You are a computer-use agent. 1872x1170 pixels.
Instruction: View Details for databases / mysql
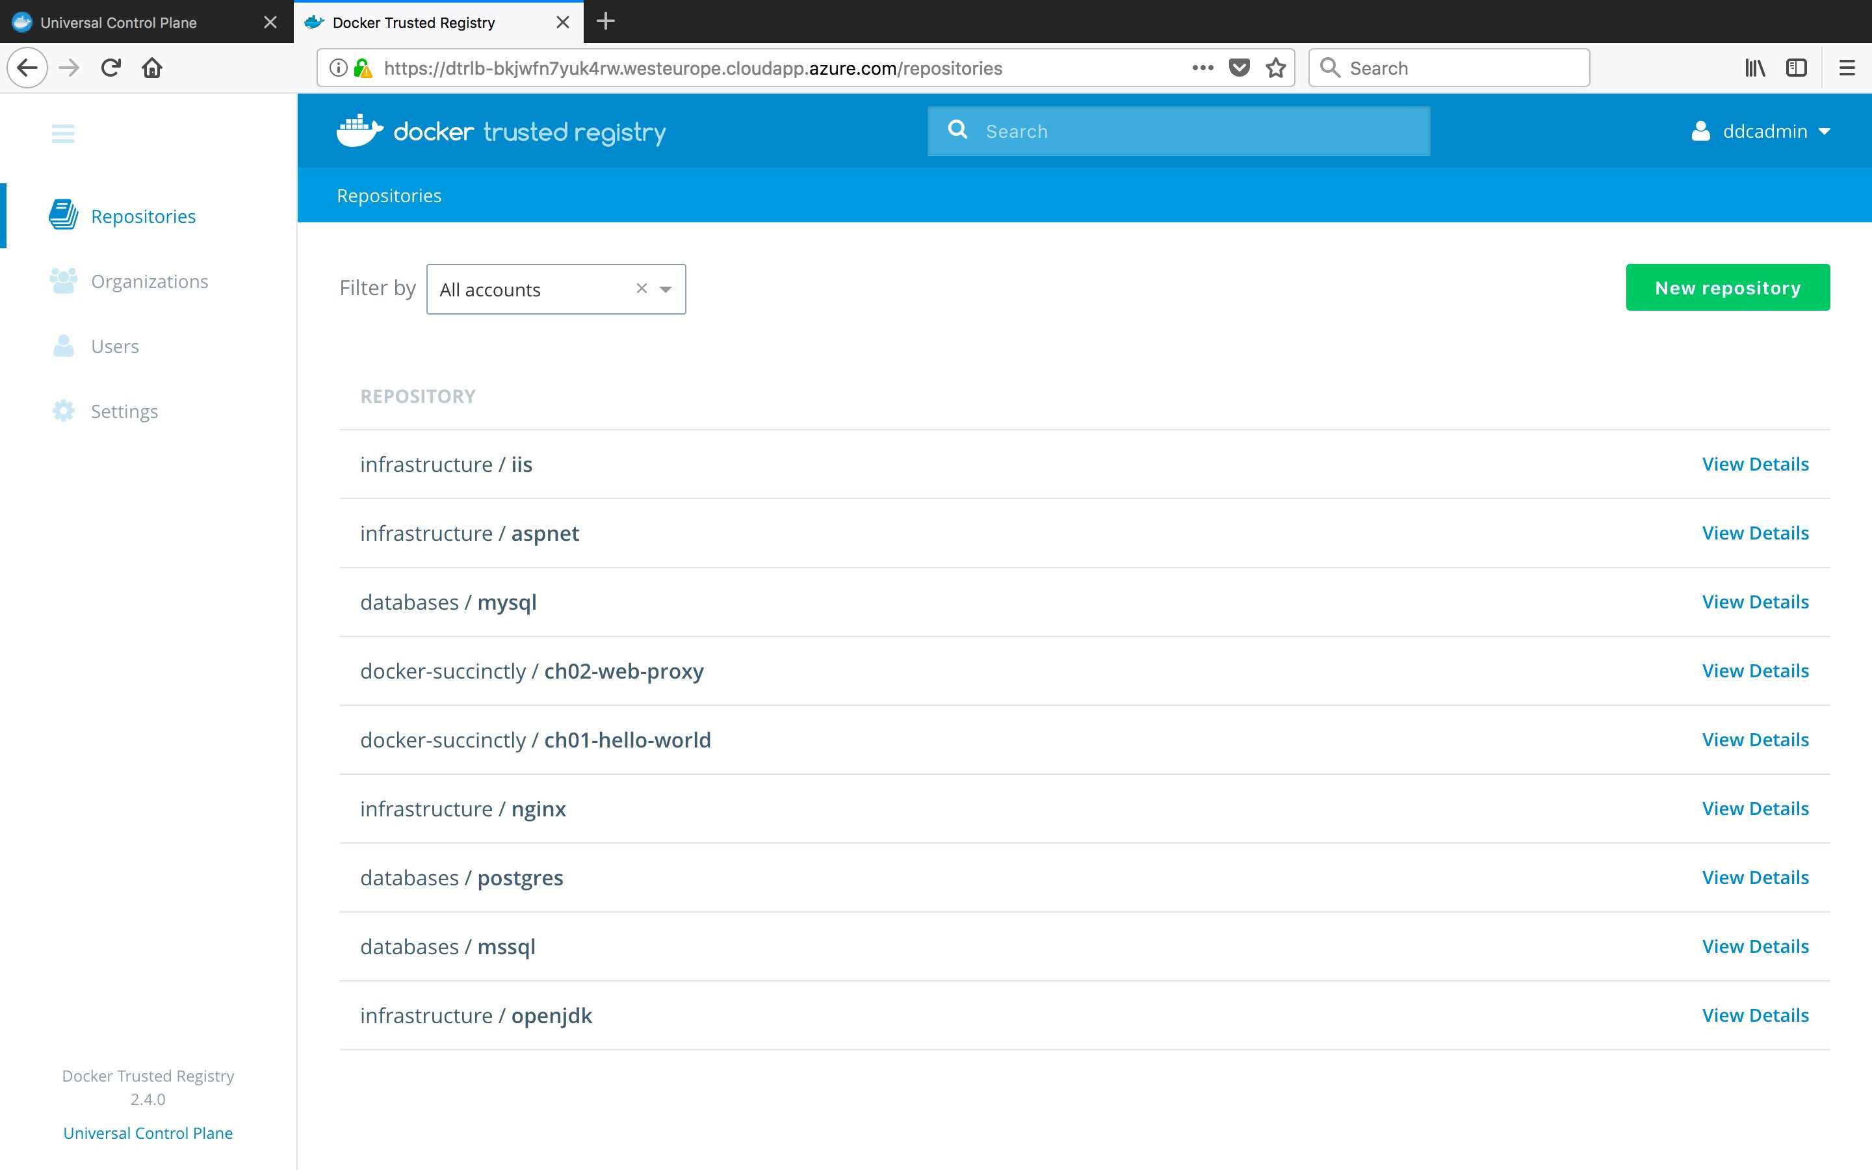(x=1754, y=601)
